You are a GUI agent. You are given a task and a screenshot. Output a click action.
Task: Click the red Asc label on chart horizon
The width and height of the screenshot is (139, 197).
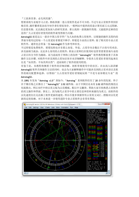(x=36, y=141)
